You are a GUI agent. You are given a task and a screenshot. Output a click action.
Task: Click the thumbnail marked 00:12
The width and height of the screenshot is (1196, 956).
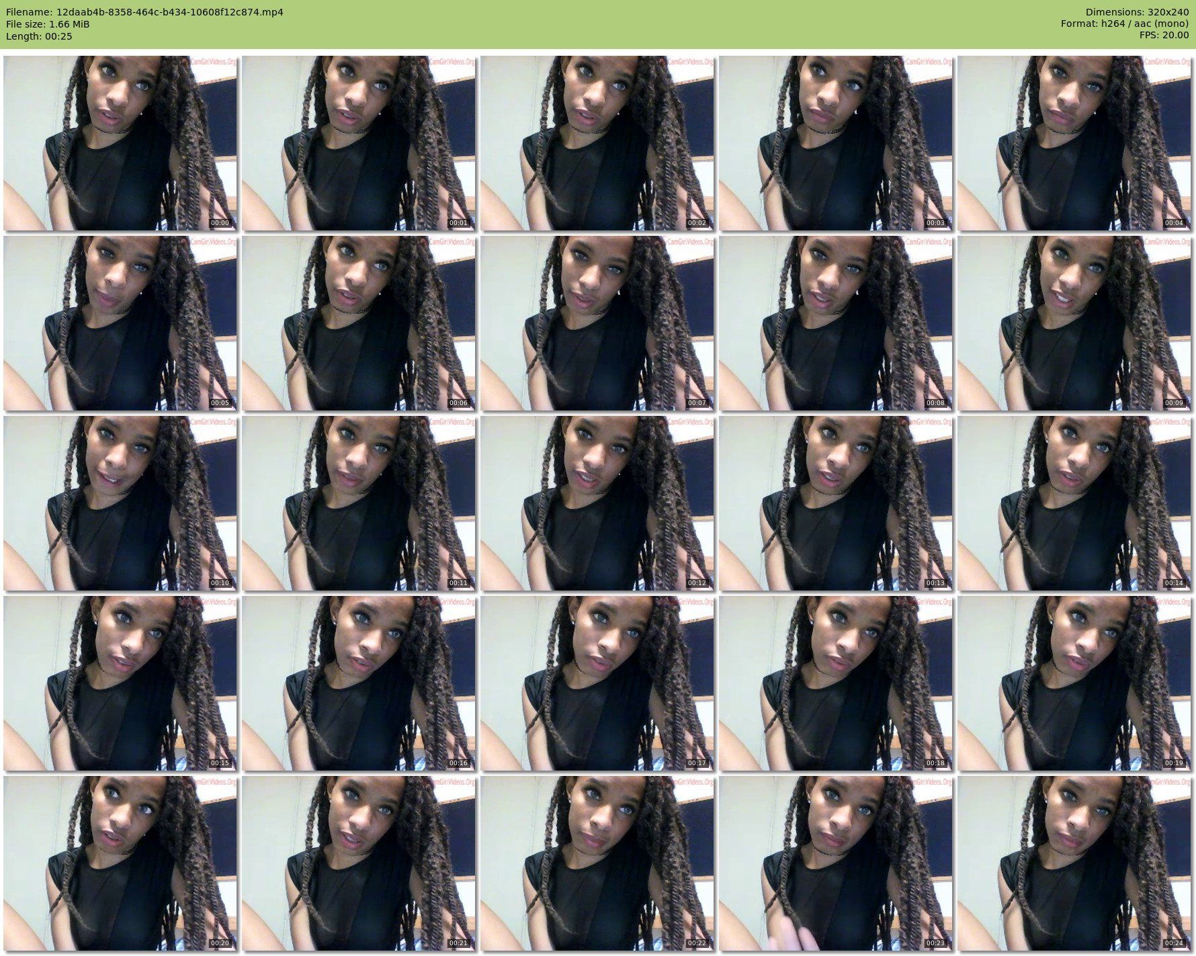(x=597, y=503)
